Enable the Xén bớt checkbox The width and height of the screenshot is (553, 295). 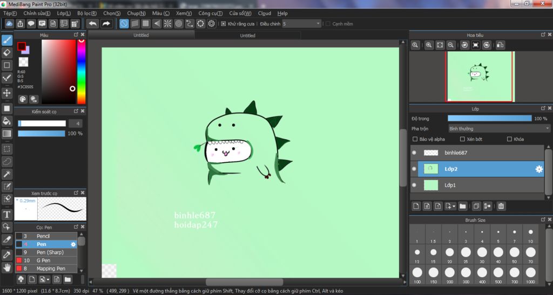462,139
